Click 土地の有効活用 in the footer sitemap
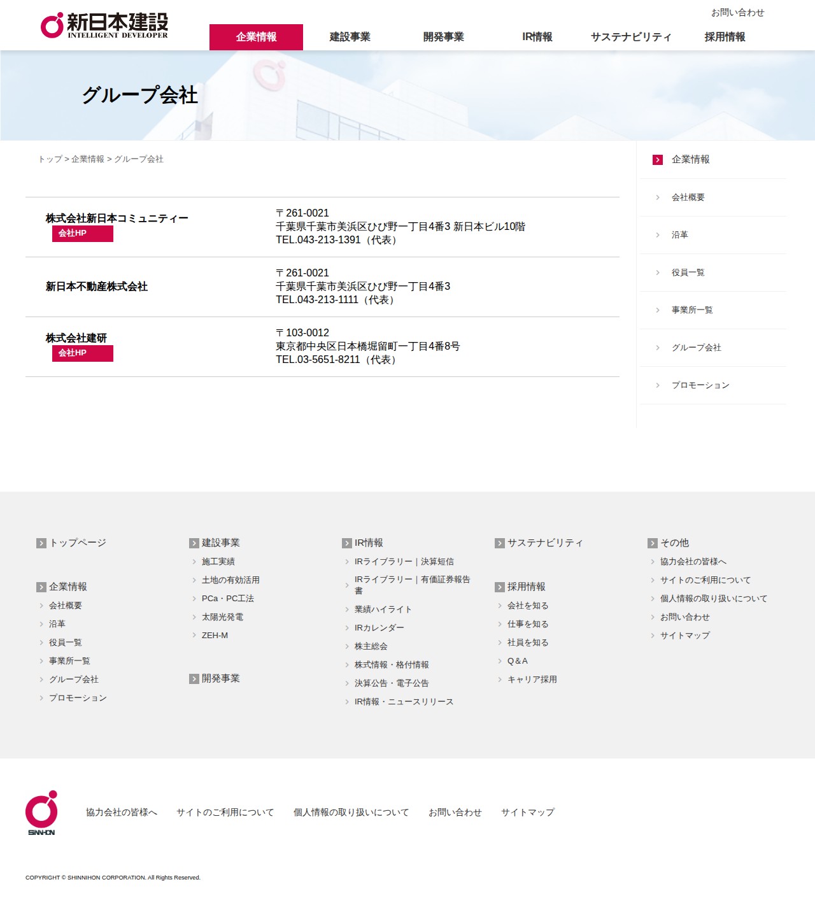This screenshot has width=815, height=919. click(230, 580)
